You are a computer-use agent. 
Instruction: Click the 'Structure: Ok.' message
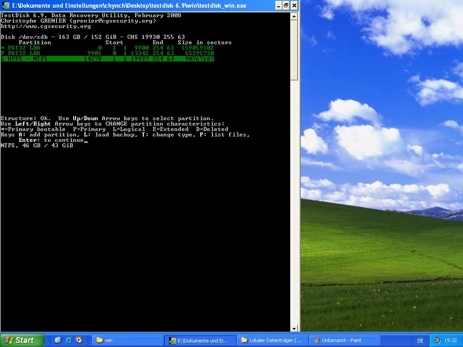26,118
